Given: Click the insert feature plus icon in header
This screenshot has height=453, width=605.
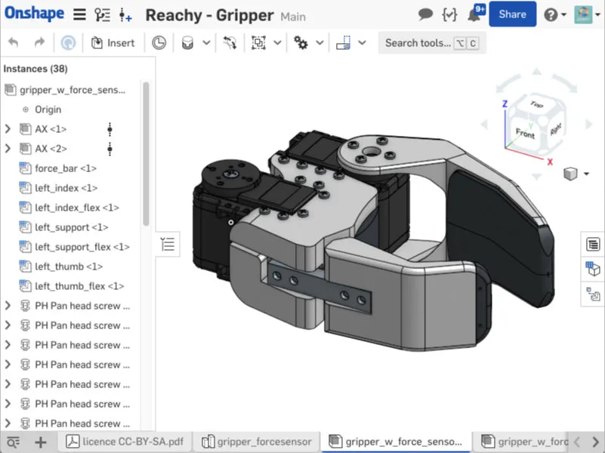Looking at the screenshot, I should click(x=125, y=15).
